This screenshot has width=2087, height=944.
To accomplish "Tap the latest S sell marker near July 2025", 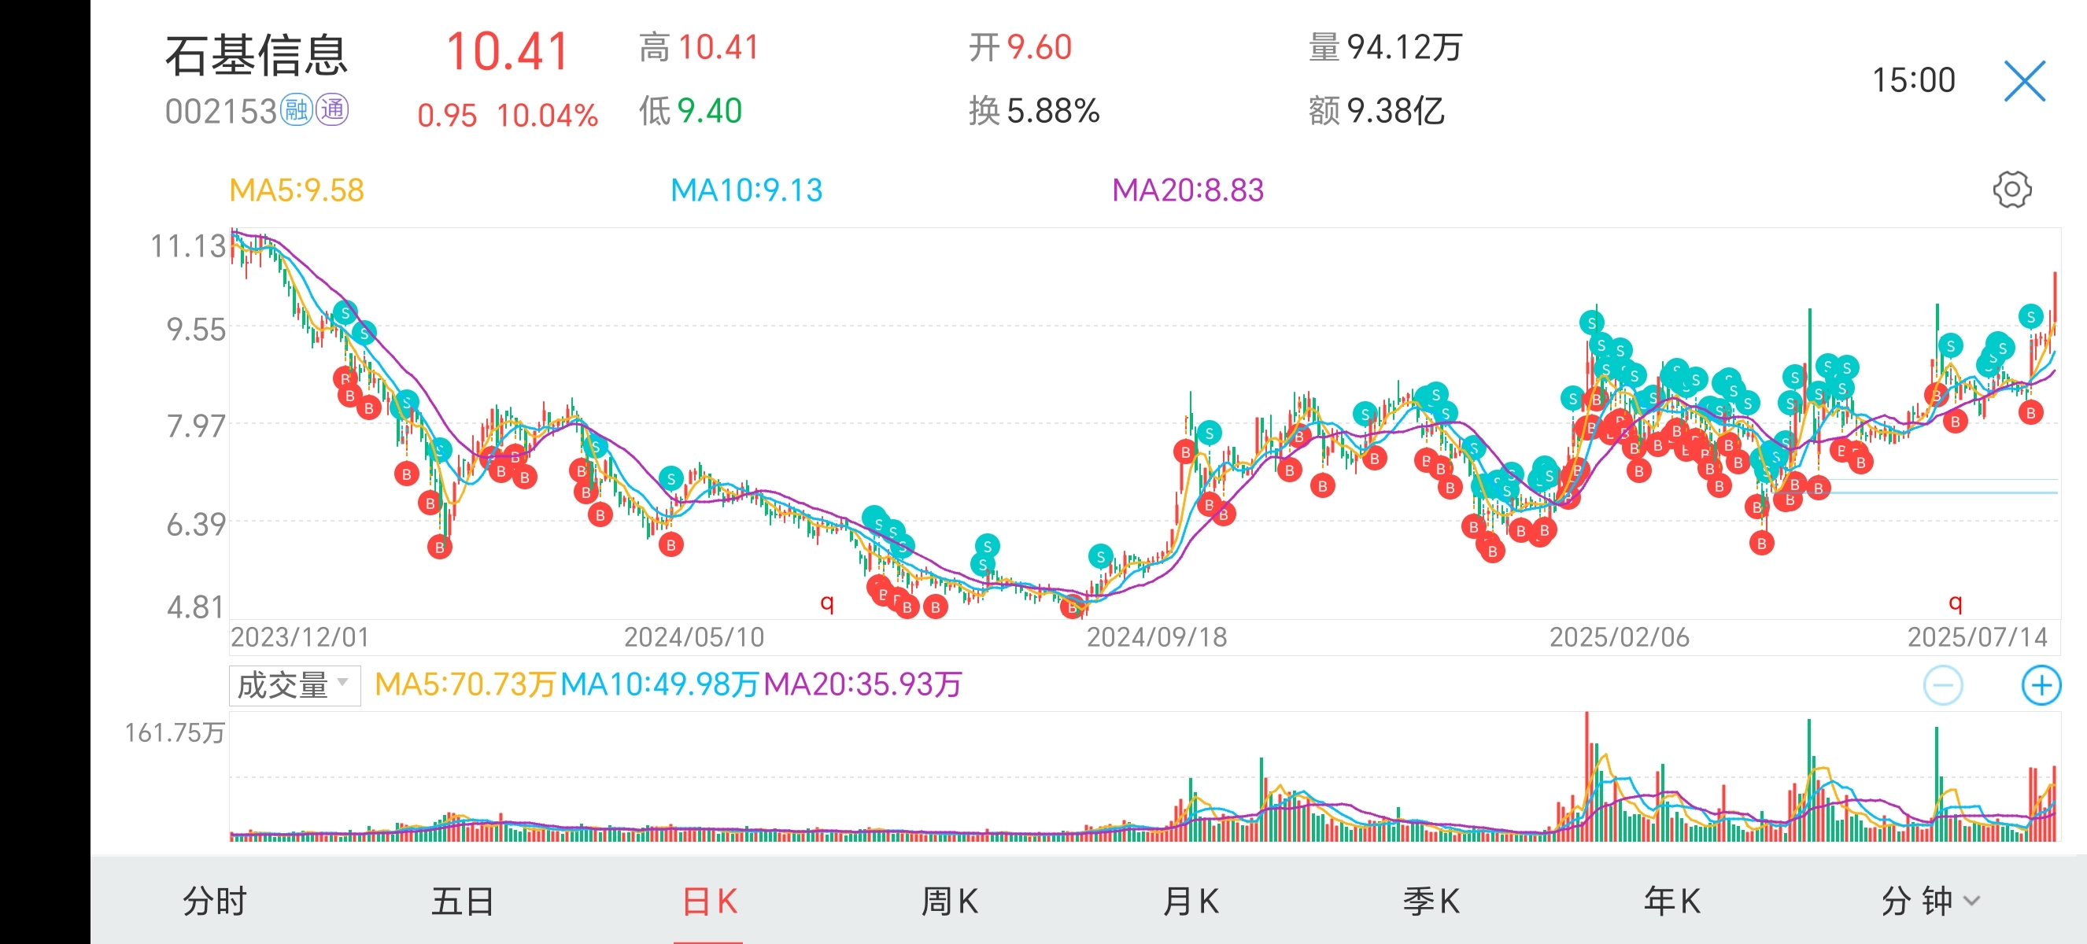I will 2030,316.
